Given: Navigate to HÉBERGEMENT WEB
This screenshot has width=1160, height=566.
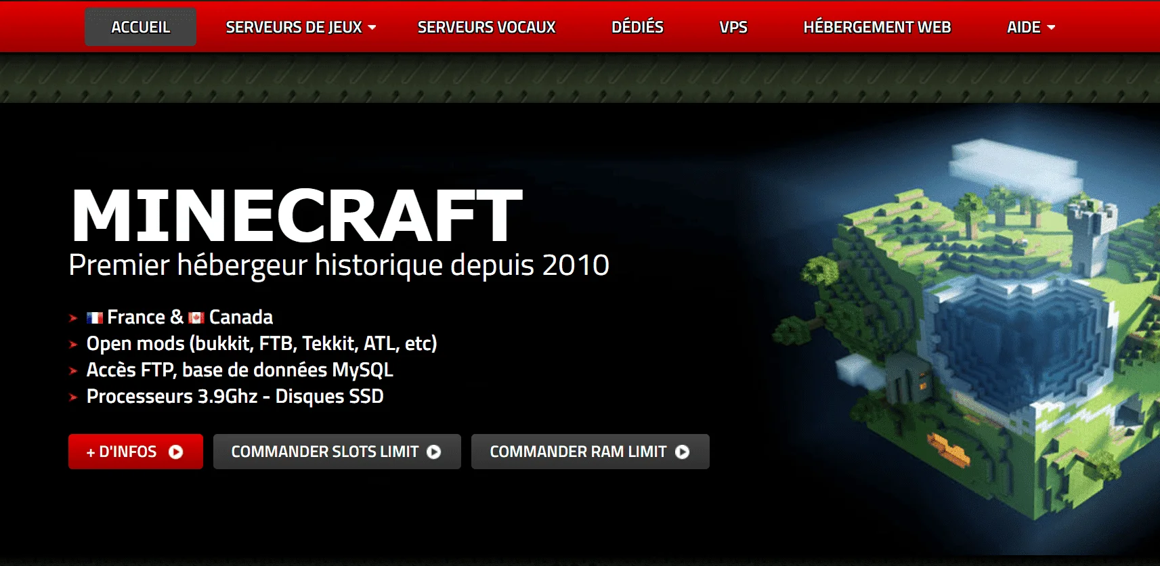Looking at the screenshot, I should 877,27.
